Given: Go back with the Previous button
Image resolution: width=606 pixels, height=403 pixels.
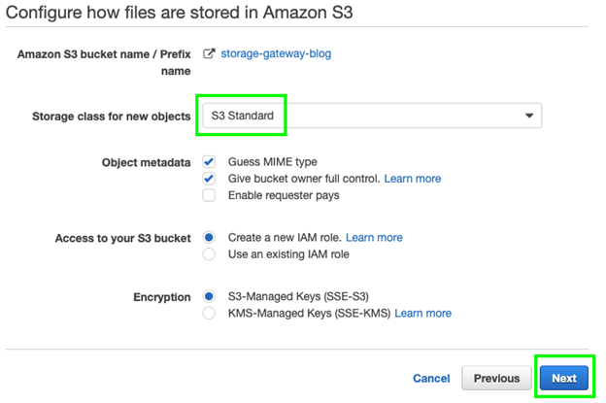Looking at the screenshot, I should click(497, 379).
